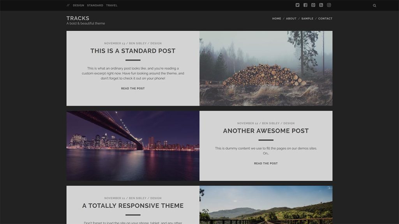Open the Instagram icon link

329,5
